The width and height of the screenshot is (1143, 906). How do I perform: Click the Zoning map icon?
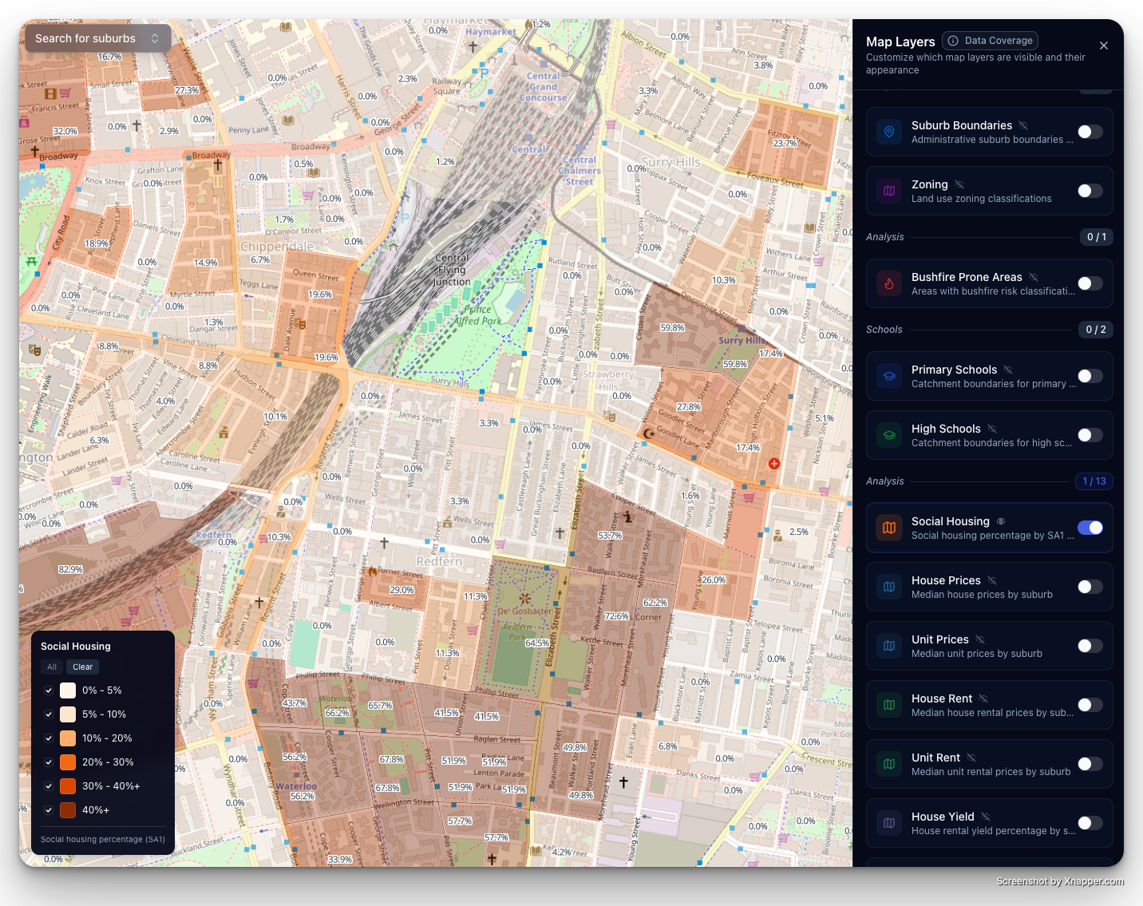click(x=889, y=191)
